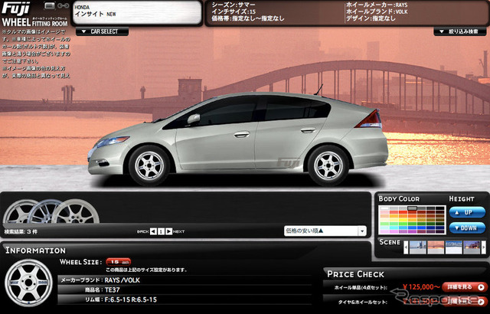The image size is (490, 314).
Task: Click the ホイールメーカー:RAYS filter summary text
Action: click(x=377, y=5)
